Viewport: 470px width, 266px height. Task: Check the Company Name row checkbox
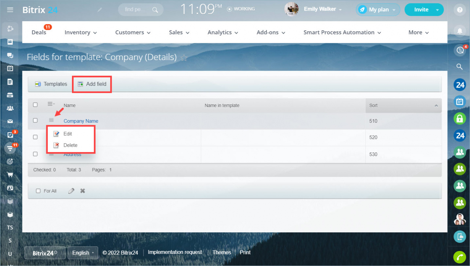(35, 120)
